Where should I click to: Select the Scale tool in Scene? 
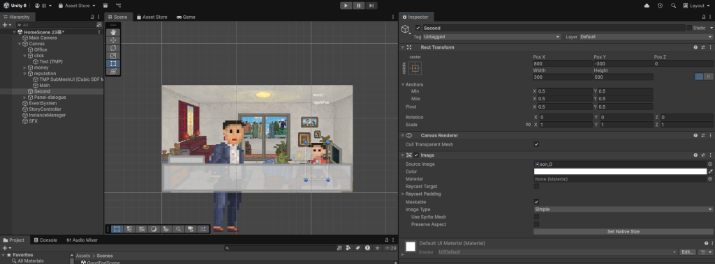pos(113,56)
